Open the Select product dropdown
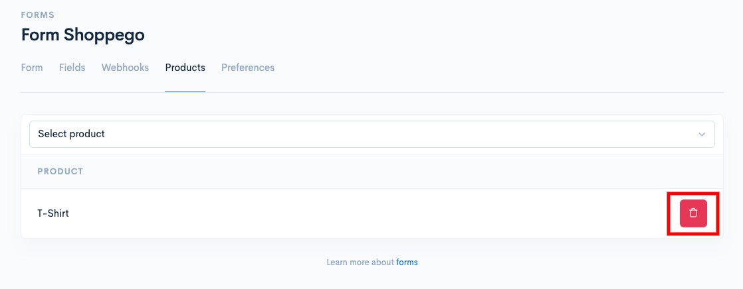Viewport: 743px width, 289px height. 372,134
